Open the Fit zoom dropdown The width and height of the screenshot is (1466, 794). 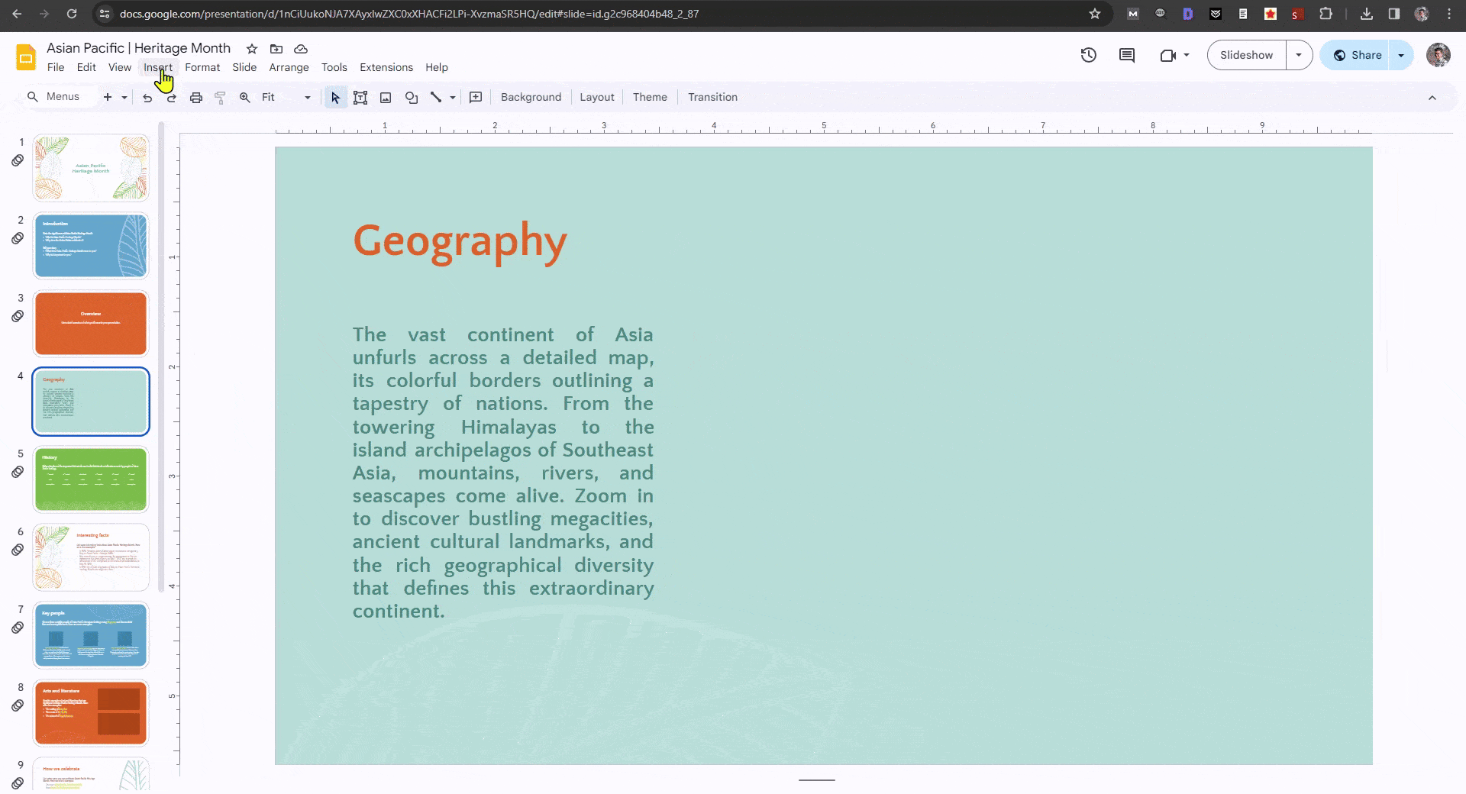pyautogui.click(x=308, y=97)
